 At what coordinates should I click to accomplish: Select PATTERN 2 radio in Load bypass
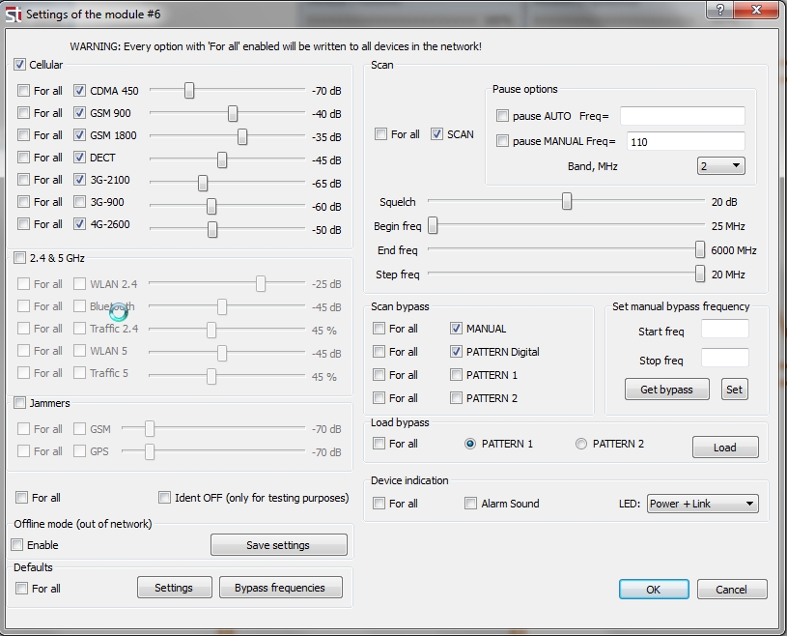[x=581, y=444]
